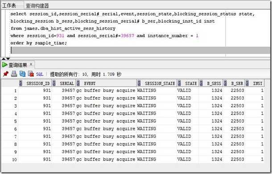Sort by B_SER column sort icon
Screen dimensions: 272x174
coord(225,83)
